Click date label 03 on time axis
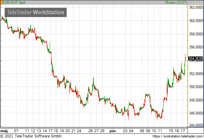Screen dimensions: 204x139 coord(125,131)
